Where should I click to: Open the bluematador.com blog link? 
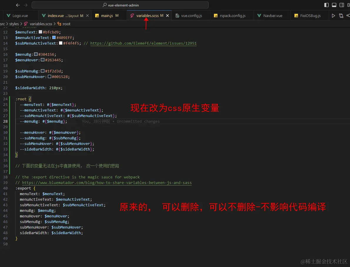point(107,183)
